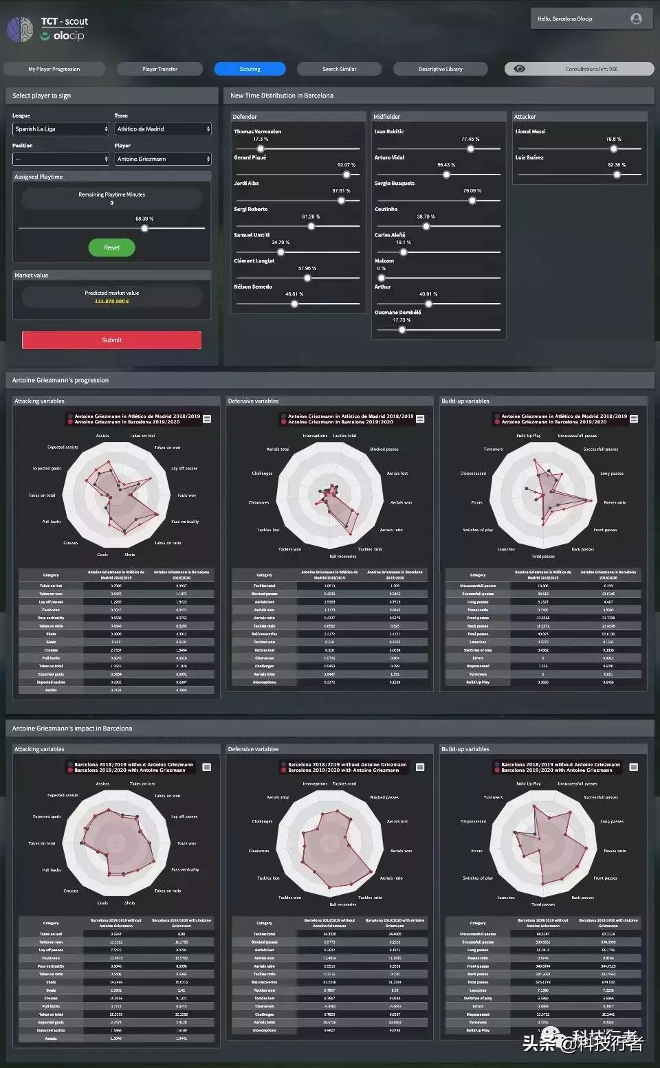
Task: Open chart menu on Barcelona attacking impact radar
Action: [207, 767]
